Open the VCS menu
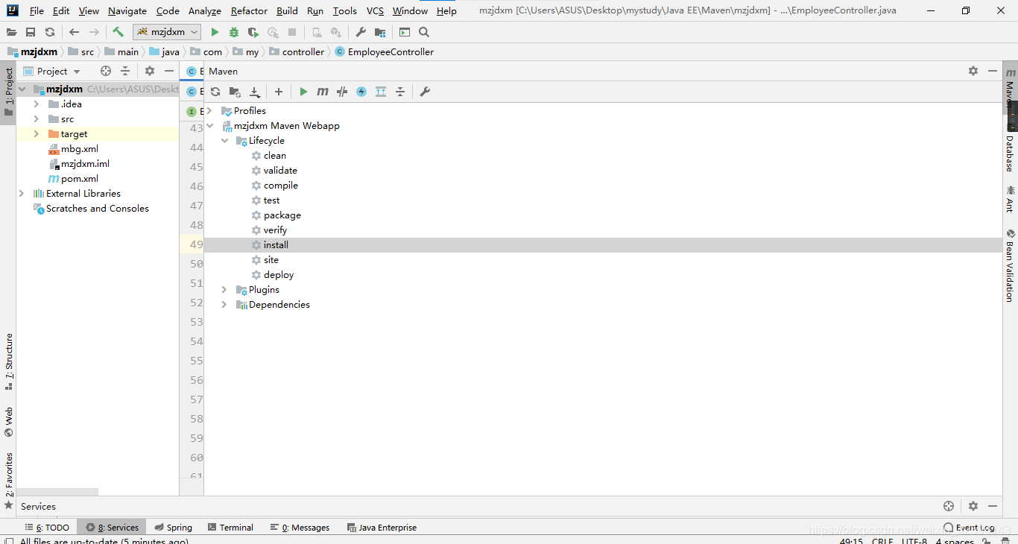The image size is (1018, 544). click(x=375, y=11)
